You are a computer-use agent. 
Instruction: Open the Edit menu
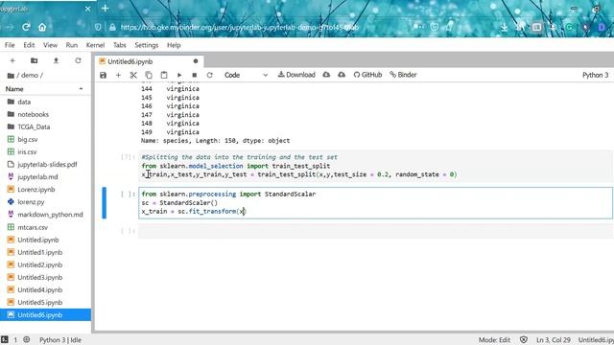tap(29, 45)
